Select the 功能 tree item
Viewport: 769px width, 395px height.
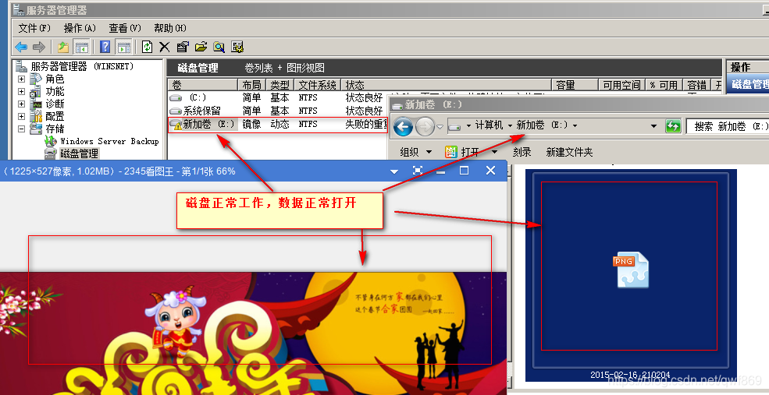(x=55, y=91)
